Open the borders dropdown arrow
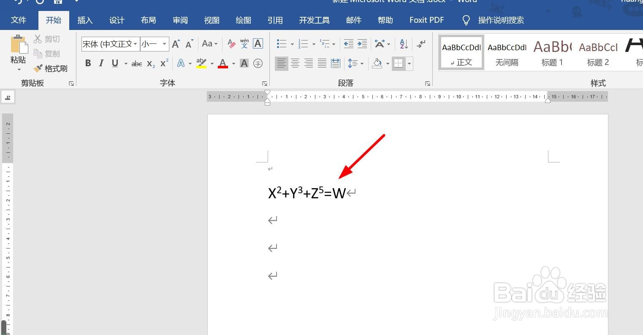This screenshot has height=335, width=643. pyautogui.click(x=409, y=64)
